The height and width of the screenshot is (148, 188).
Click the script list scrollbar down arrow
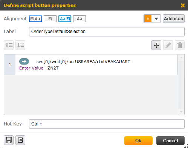pos(181,112)
